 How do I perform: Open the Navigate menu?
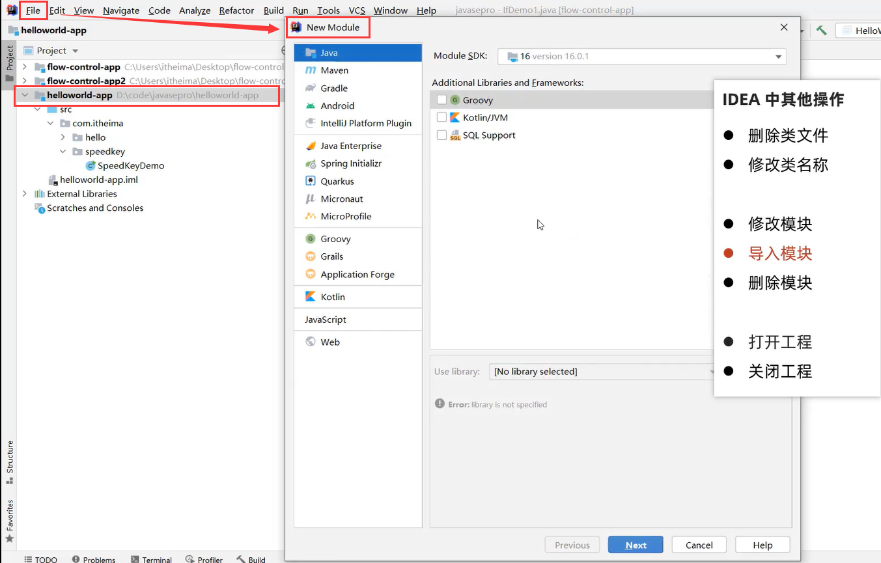121,10
